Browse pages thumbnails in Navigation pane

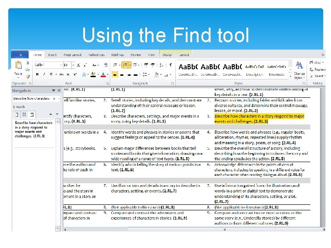[24, 114]
